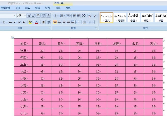Click the Sort A-Z button
Screen dimensions: 167x116
coord(90,16)
